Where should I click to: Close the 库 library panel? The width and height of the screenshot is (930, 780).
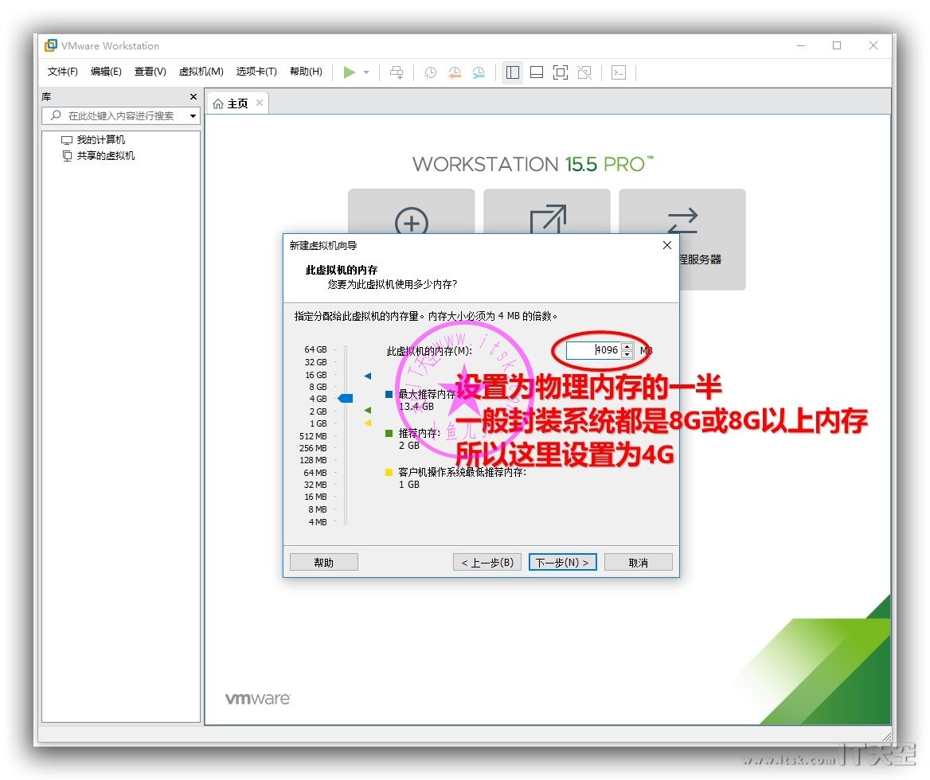click(x=193, y=96)
